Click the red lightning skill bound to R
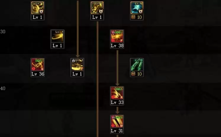The image size is (221, 137). 117,93
